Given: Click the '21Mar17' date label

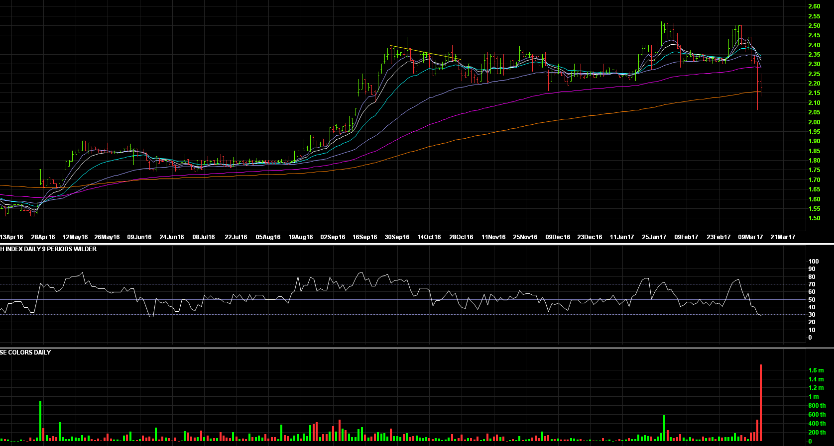Looking at the screenshot, I should point(783,237).
